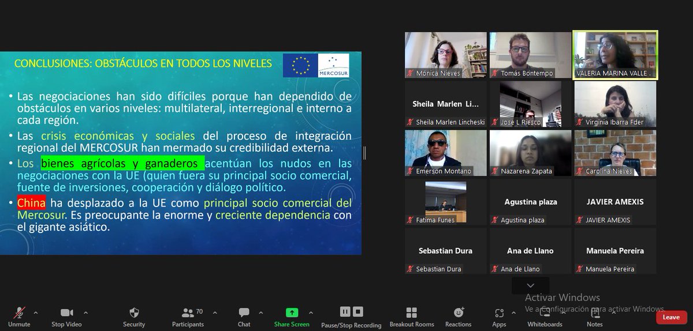Click the phrase 'creciente dependencia' on slide

point(273,215)
